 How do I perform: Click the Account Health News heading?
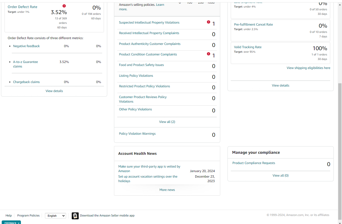137,154
